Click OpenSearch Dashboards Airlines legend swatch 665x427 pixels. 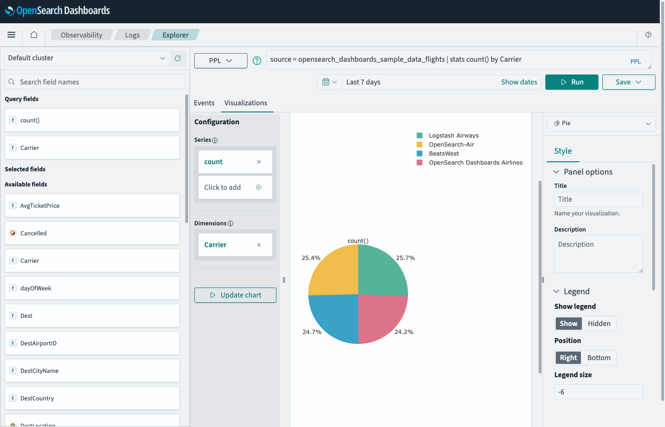[419, 163]
